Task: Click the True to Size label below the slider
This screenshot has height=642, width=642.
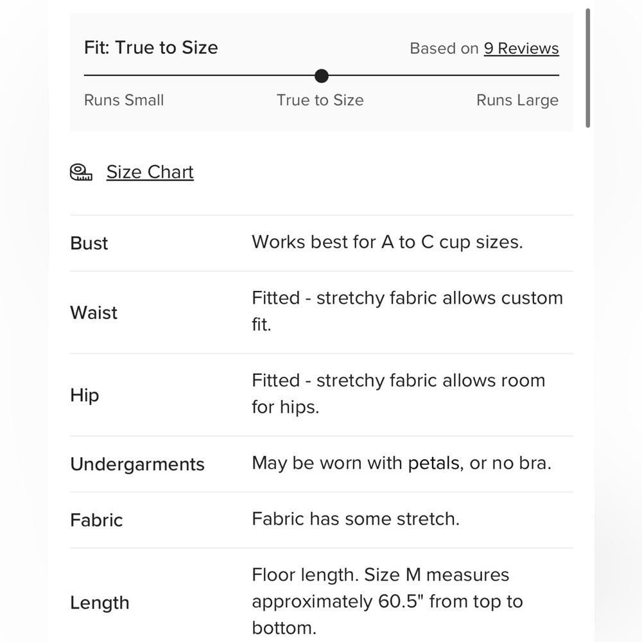Action: tap(320, 100)
